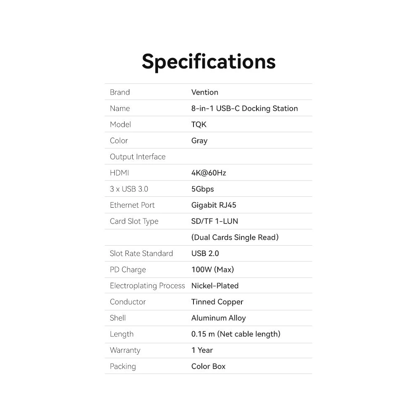Image resolution: width=417 pixels, height=417 pixels.
Task: Click the Tinned Copper conductor value
Action: [217, 302]
